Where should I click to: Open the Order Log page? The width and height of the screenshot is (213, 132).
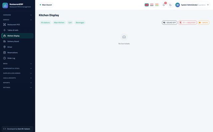coord(18,58)
